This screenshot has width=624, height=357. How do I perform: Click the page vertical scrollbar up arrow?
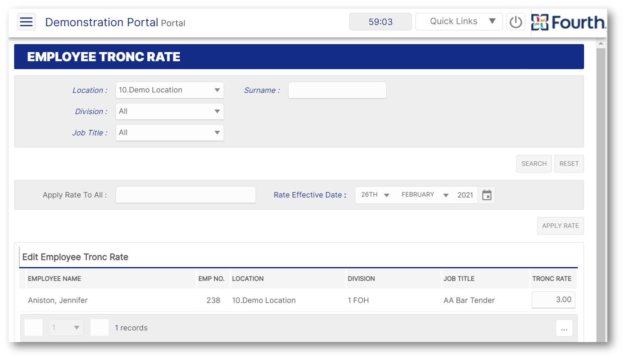click(601, 43)
